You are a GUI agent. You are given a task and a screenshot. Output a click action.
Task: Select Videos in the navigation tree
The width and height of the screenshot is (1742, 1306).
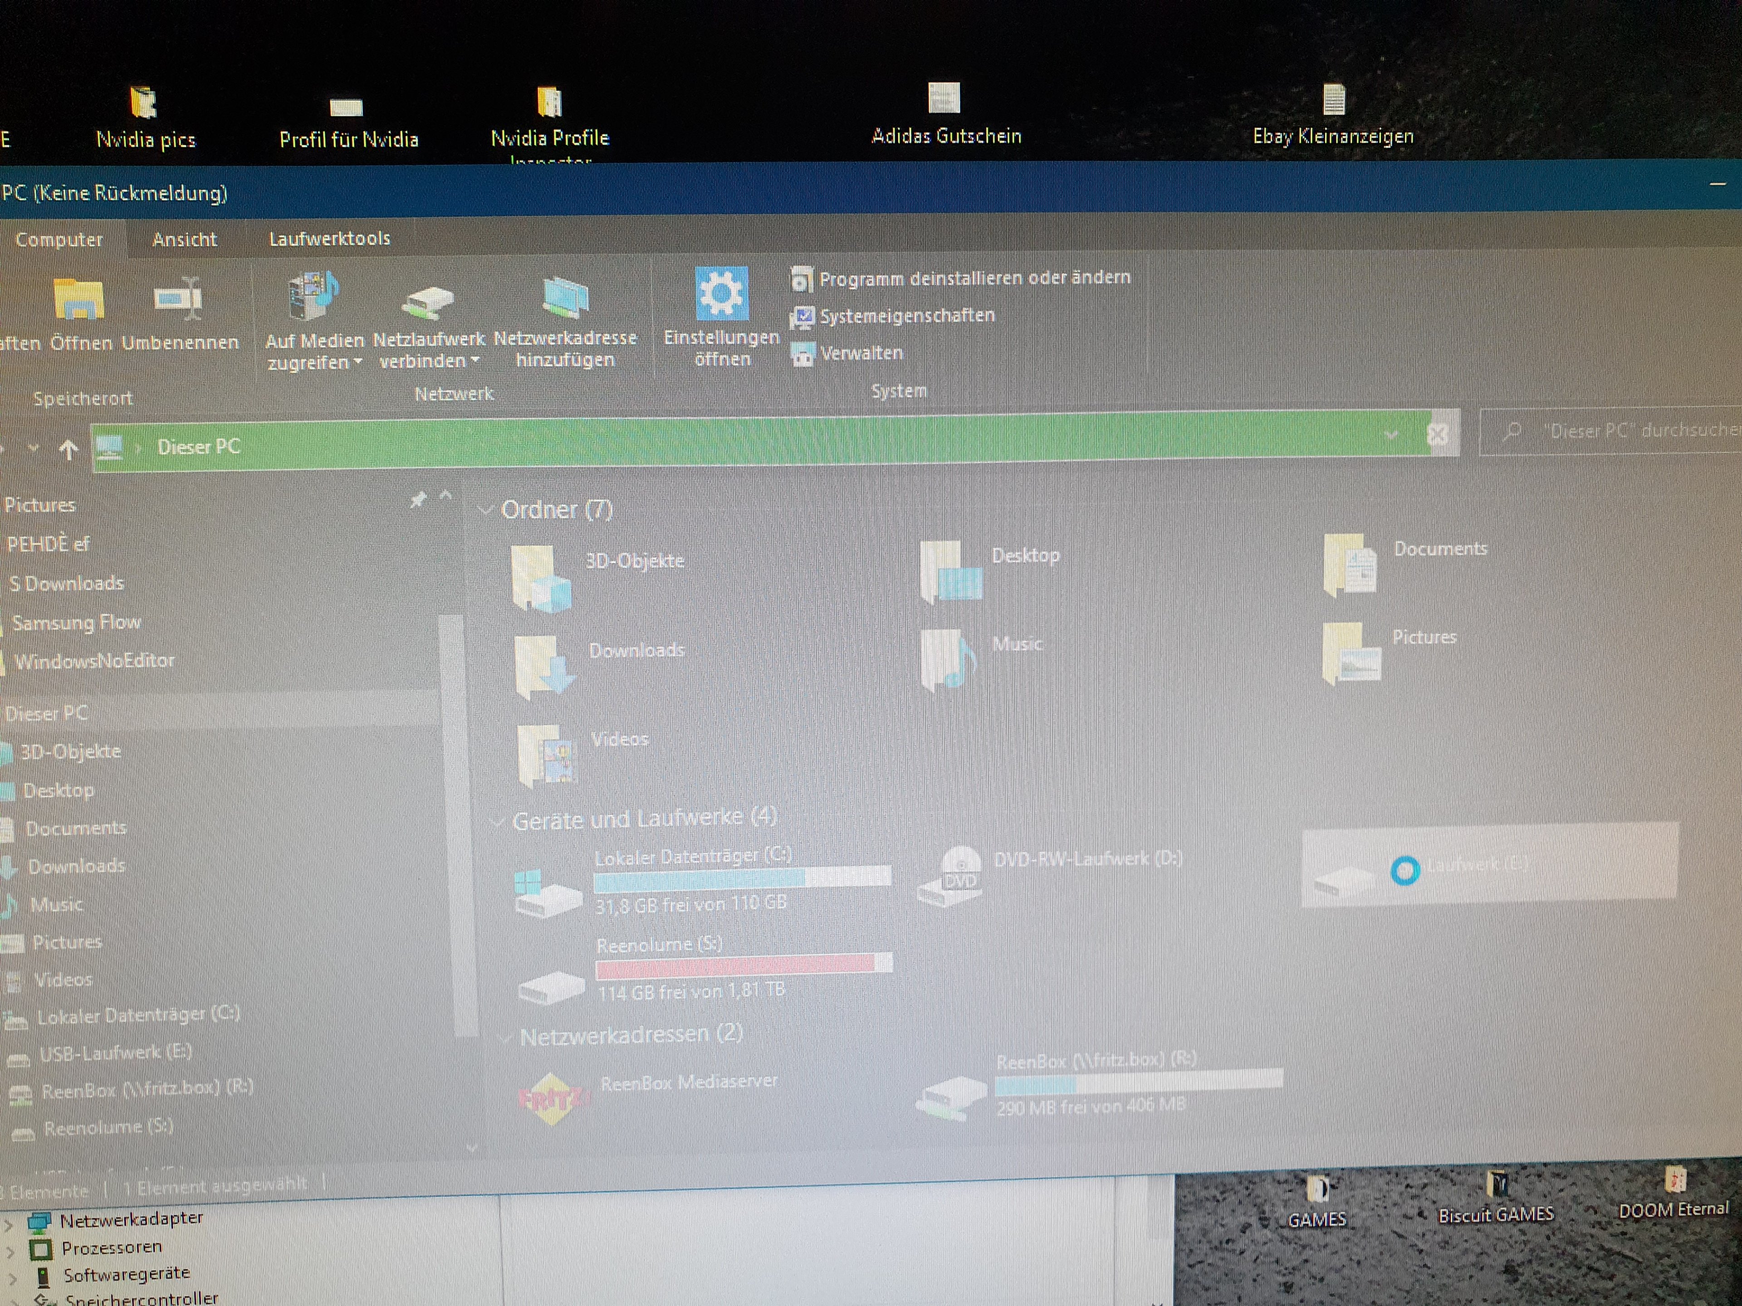click(x=63, y=979)
